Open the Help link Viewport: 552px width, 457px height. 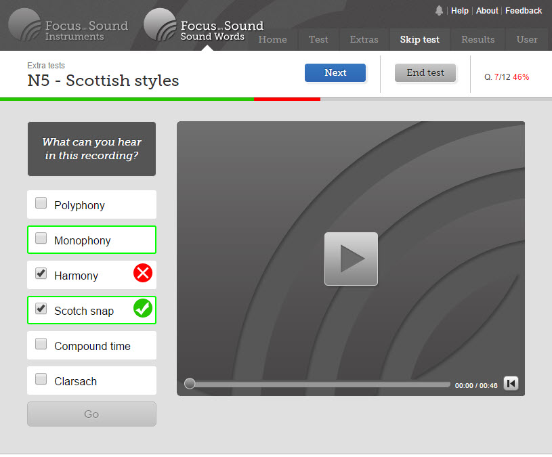(460, 11)
